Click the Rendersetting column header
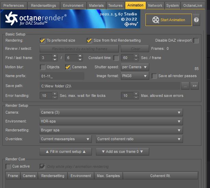 point(53,176)
